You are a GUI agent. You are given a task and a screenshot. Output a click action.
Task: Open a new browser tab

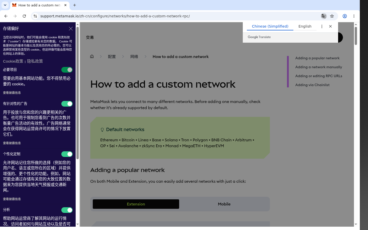click(x=75, y=5)
